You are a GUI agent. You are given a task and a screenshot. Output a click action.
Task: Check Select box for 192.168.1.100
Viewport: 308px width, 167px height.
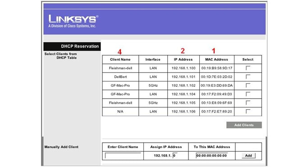click(x=248, y=68)
